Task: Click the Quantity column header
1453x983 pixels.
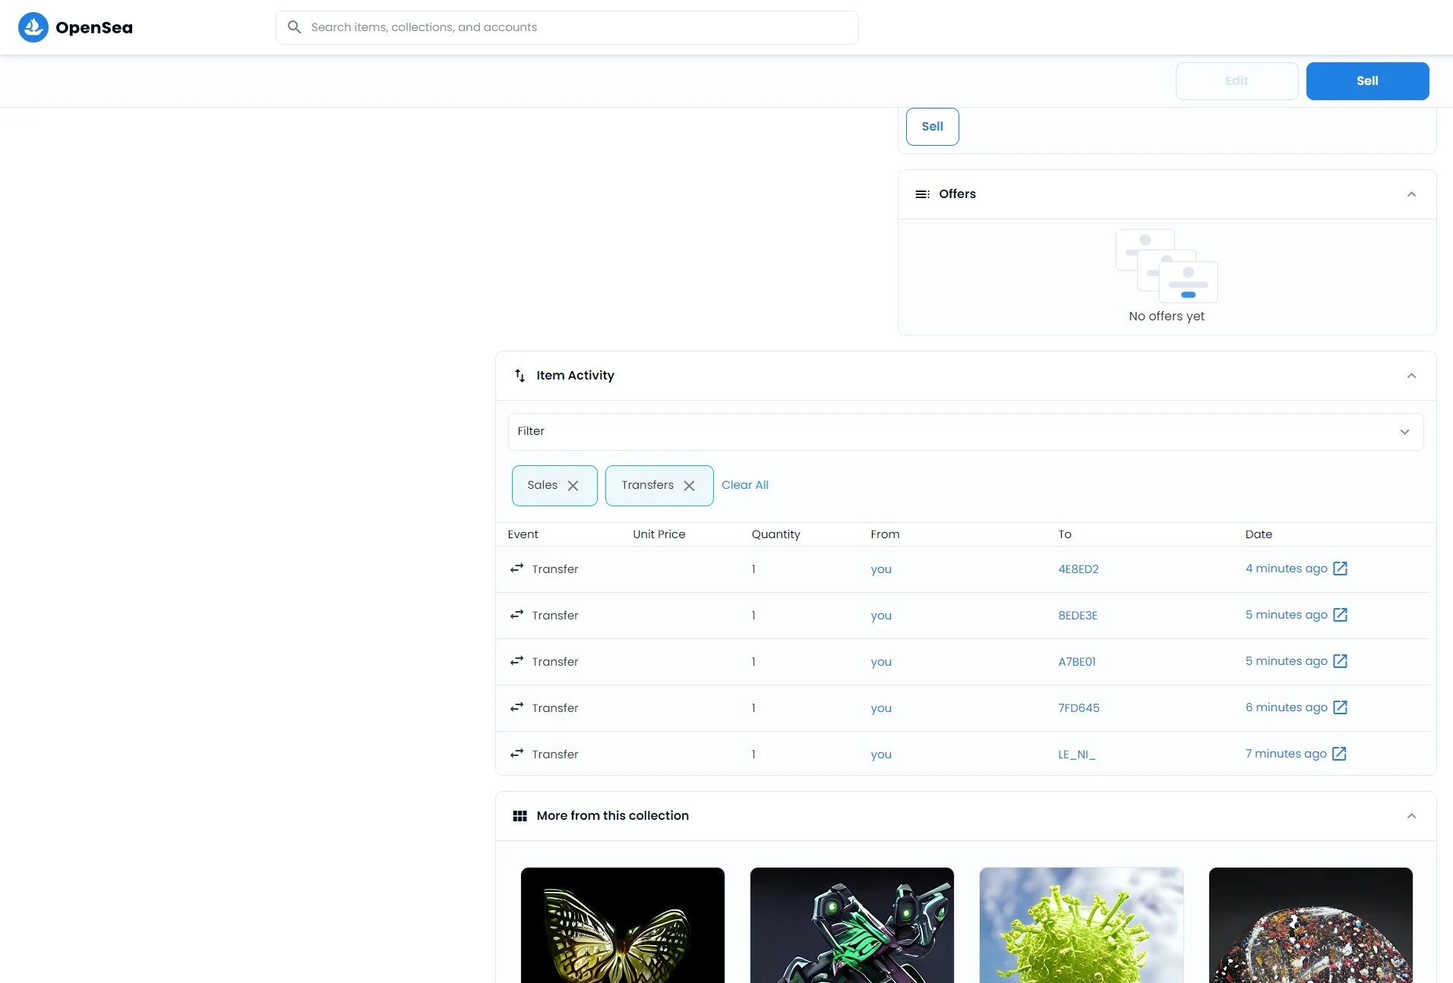Action: tap(775, 534)
